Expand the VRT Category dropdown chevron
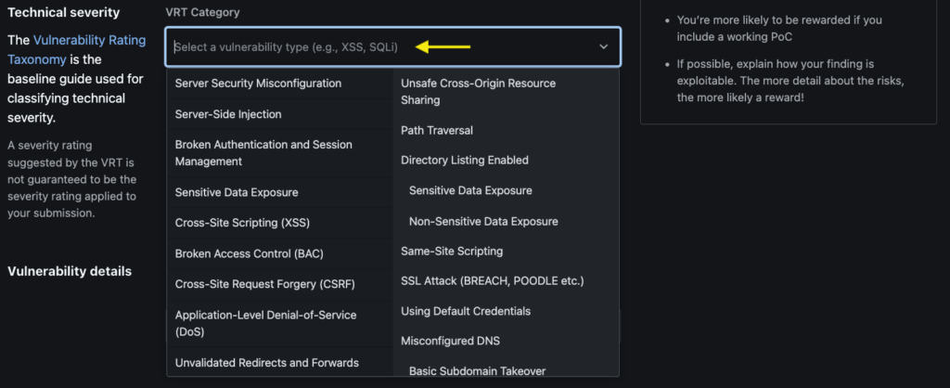Image resolution: width=950 pixels, height=388 pixels. (x=604, y=46)
